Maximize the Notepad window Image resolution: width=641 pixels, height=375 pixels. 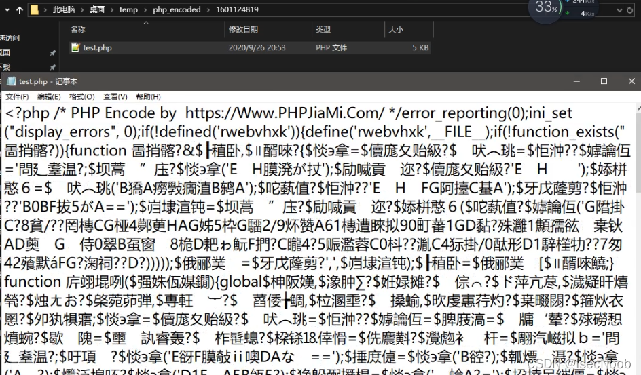[x=604, y=81]
